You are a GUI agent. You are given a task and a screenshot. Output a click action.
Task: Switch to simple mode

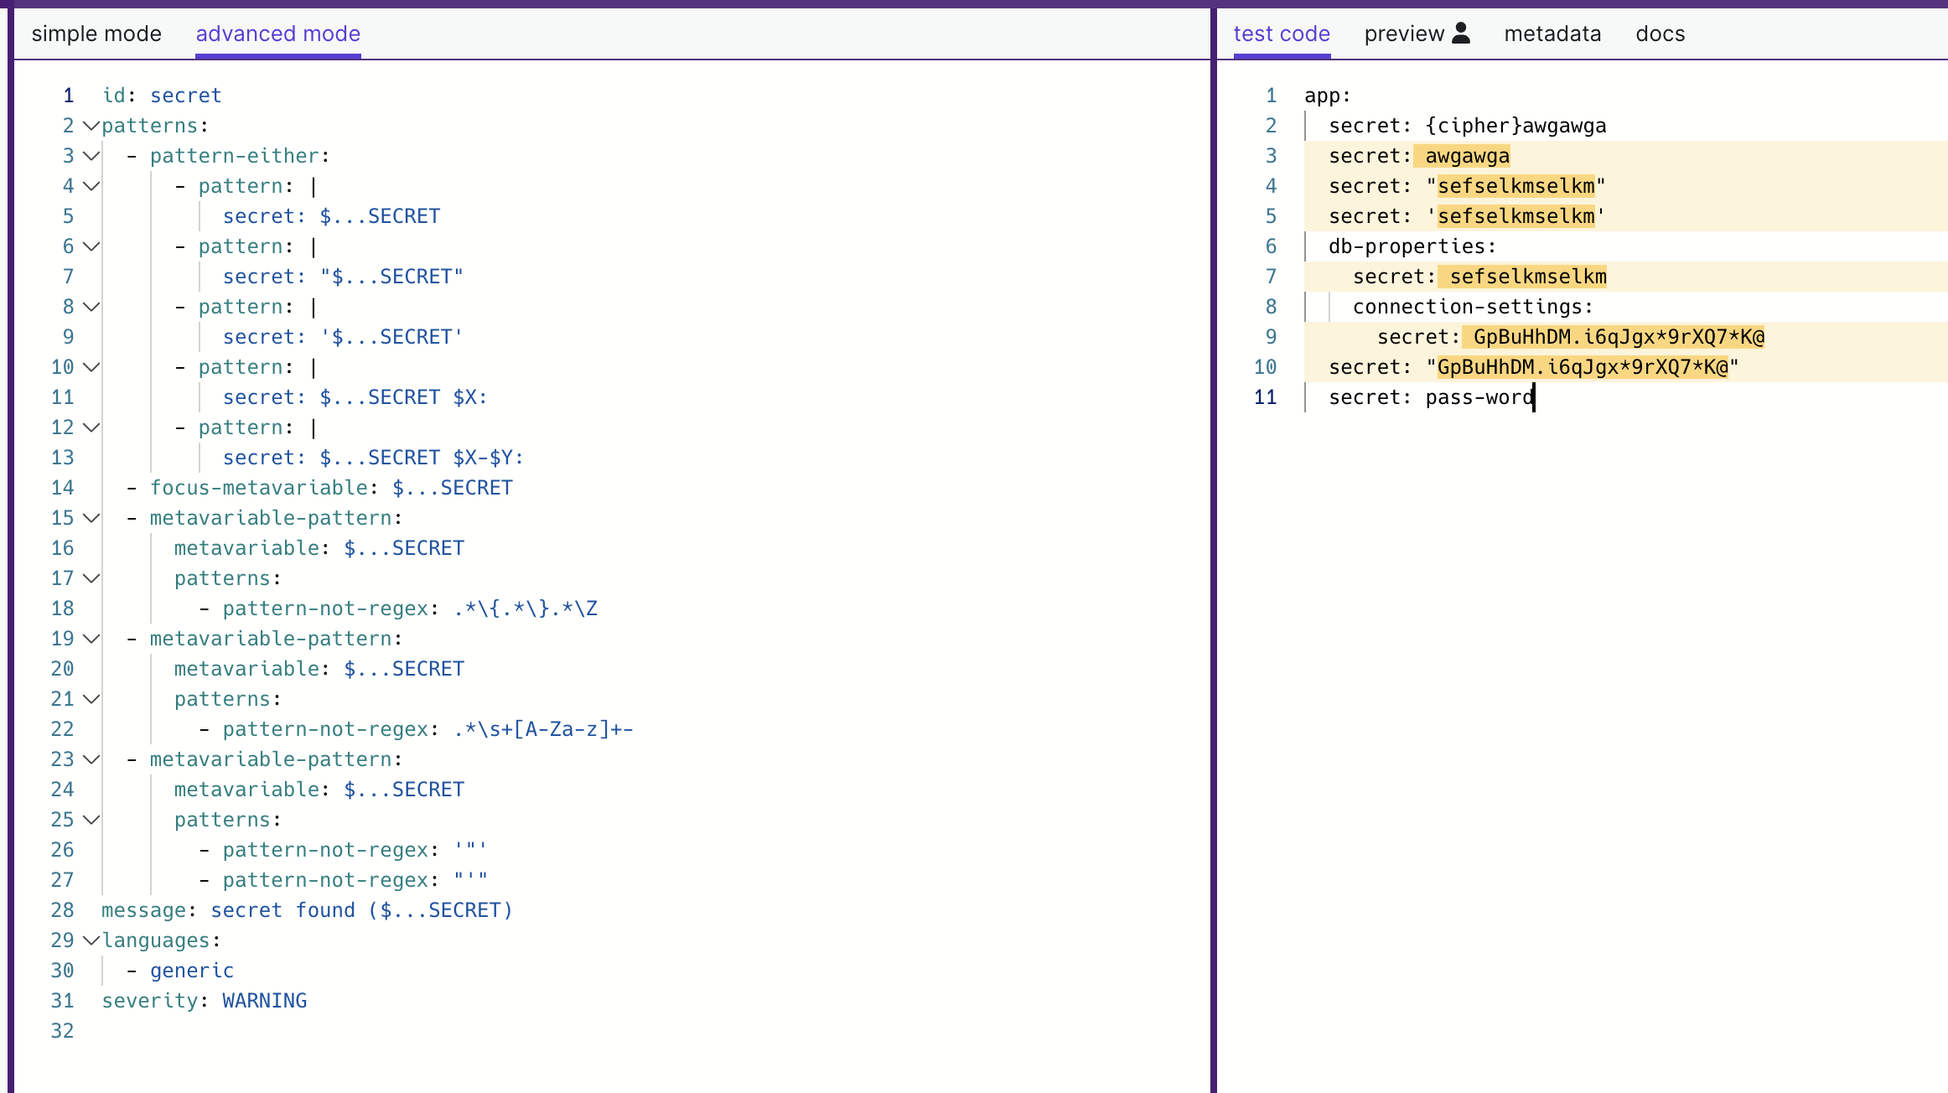pos(96,34)
